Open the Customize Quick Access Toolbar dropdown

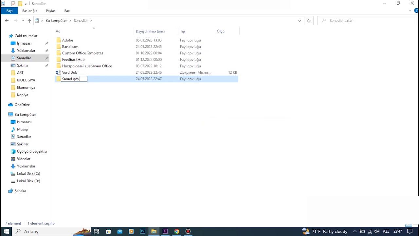tap(26, 4)
